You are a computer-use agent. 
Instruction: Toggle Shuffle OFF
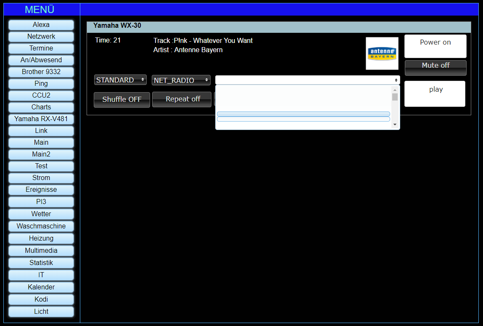click(x=121, y=100)
